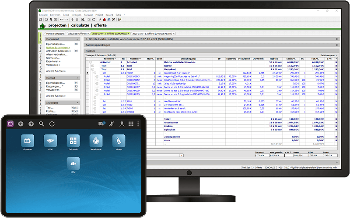Click Verzenden in Document panel

point(53,65)
